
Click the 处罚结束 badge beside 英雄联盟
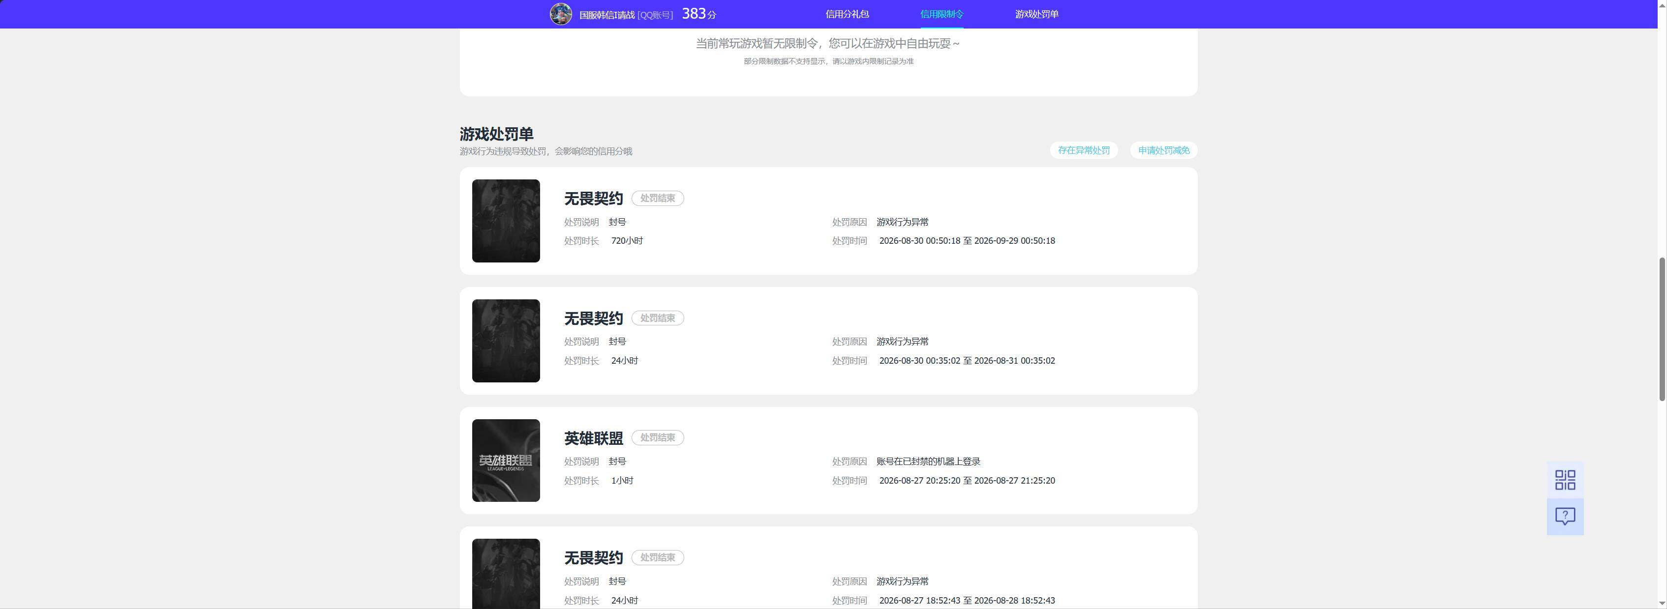click(x=658, y=437)
